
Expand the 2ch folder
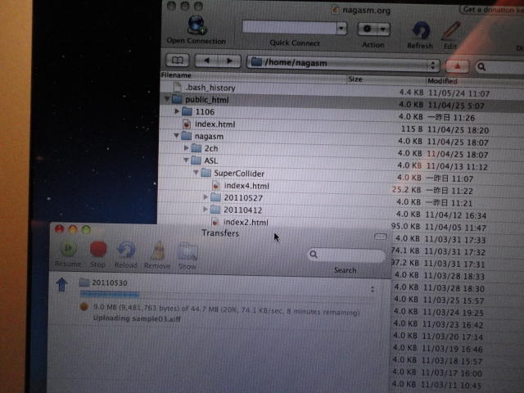pyautogui.click(x=186, y=147)
